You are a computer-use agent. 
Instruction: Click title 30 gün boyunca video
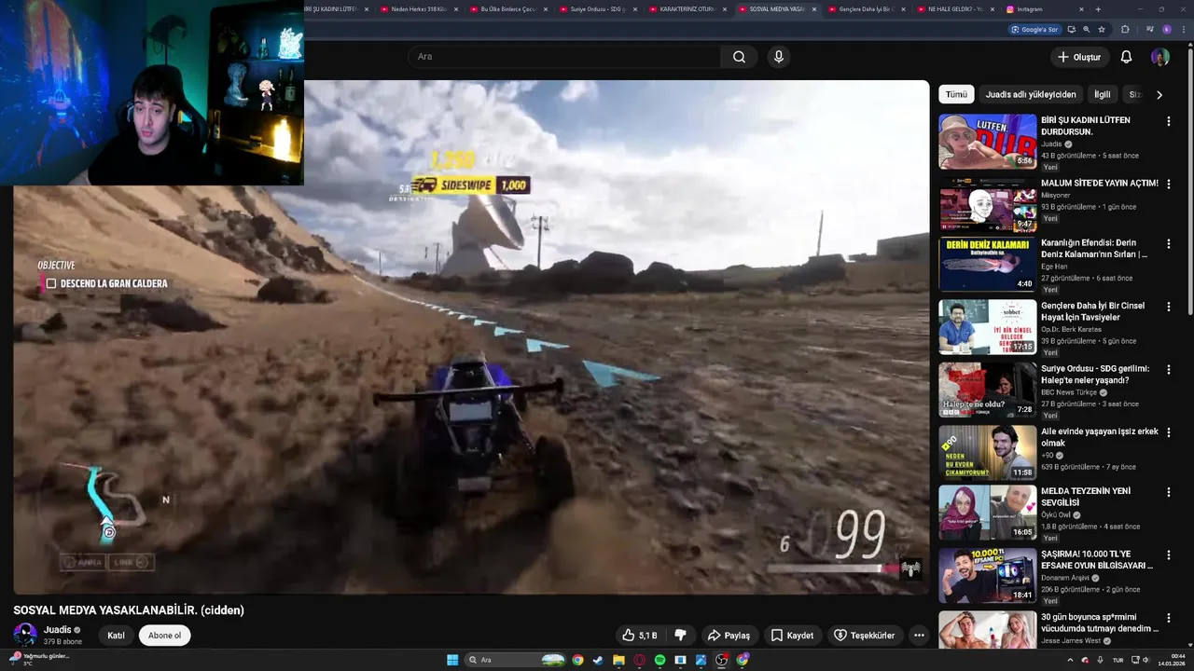tap(1099, 623)
